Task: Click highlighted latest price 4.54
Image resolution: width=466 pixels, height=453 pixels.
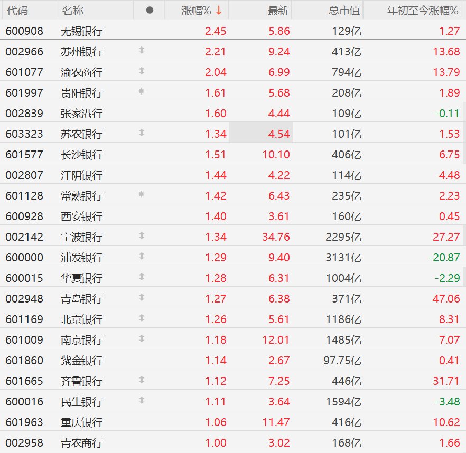Action: click(x=279, y=134)
